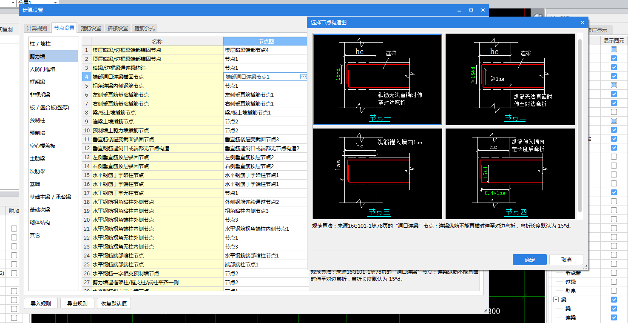The height and width of the screenshot is (323, 628).
Task: Click cell 外侧钢筋连续通过节点2
Action: [266, 202]
